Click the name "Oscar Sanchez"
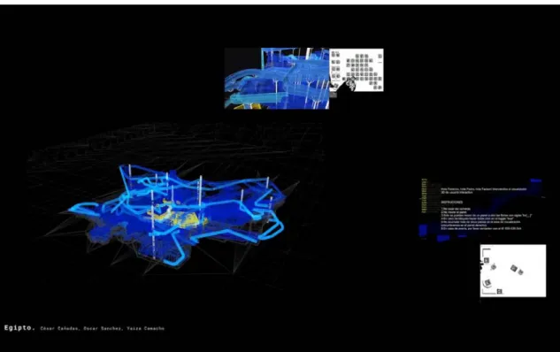Viewport: 560px width, 352px height. tap(103, 328)
